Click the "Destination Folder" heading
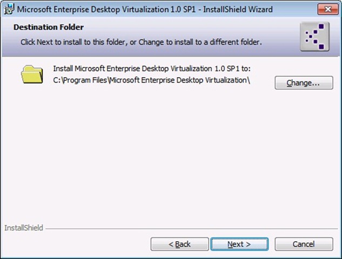Image resolution: width=342 pixels, height=259 pixels. [49, 27]
